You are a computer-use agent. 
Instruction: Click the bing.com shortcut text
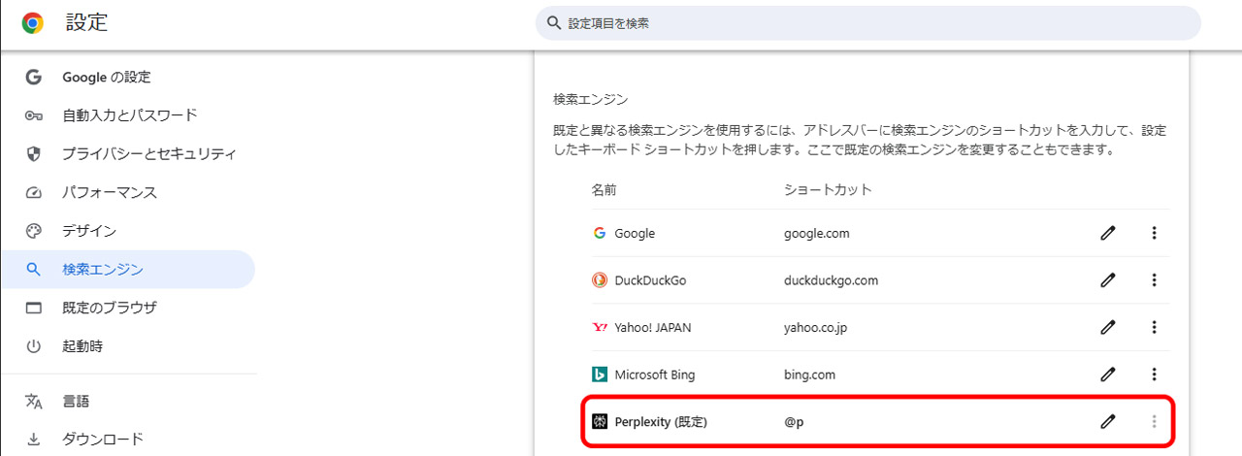click(x=810, y=375)
